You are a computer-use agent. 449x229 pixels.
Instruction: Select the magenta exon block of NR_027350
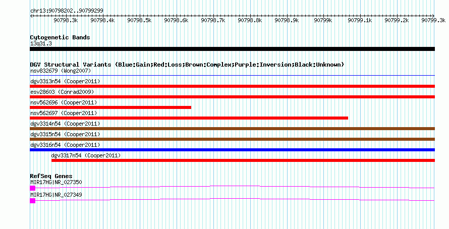click(x=33, y=188)
